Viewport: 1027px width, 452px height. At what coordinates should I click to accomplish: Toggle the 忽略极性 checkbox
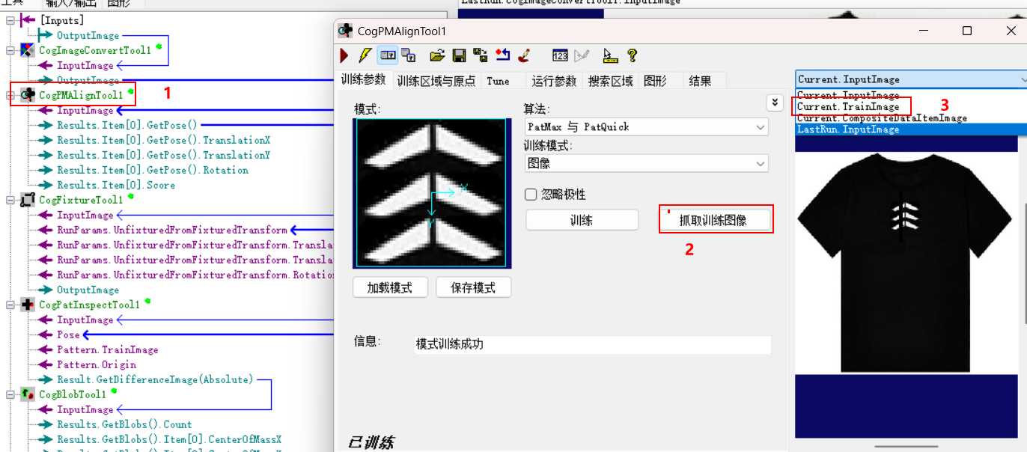pos(531,195)
